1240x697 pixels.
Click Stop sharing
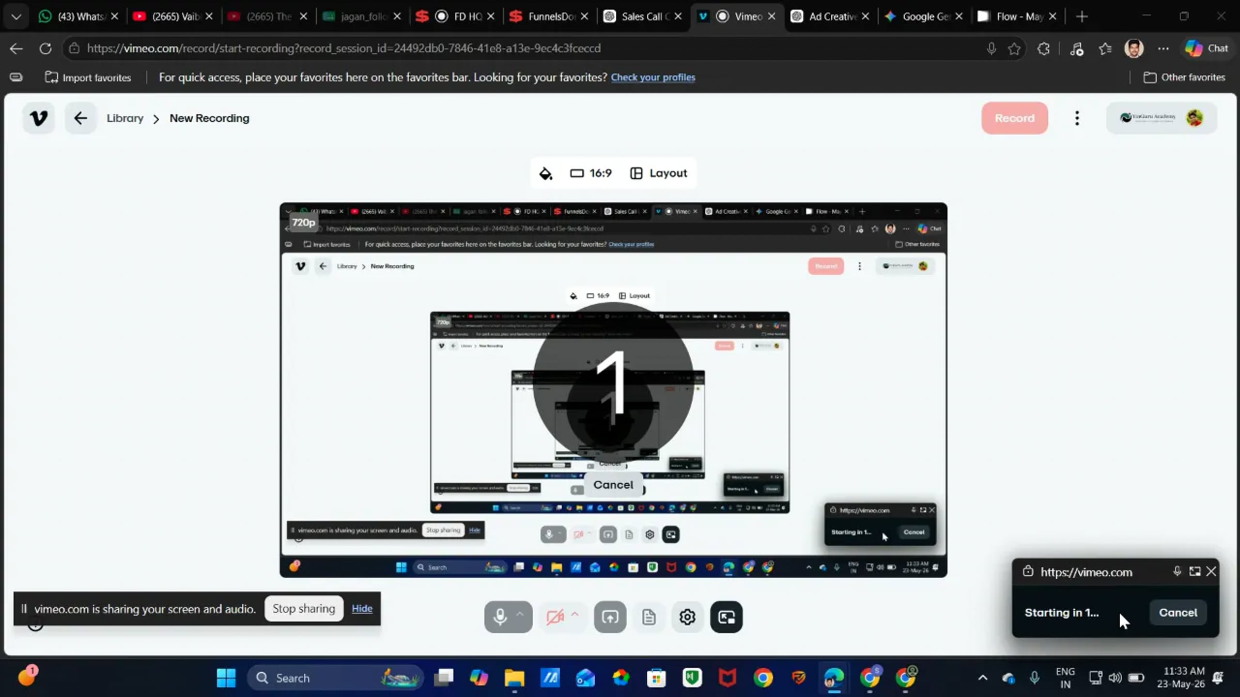click(304, 609)
